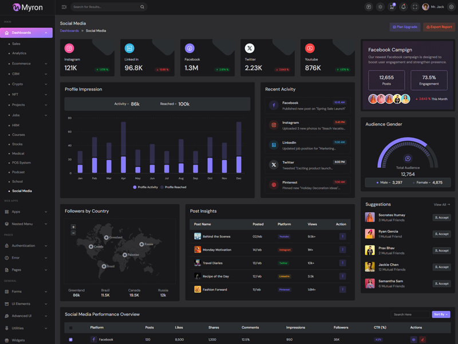
Task: Open the settings gear in header
Action: (x=451, y=7)
